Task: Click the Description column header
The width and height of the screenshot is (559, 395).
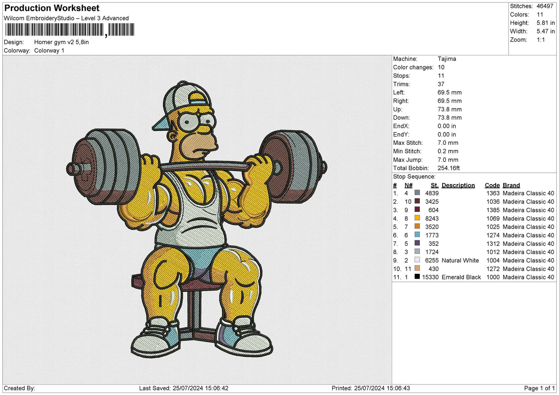Action: click(x=458, y=185)
